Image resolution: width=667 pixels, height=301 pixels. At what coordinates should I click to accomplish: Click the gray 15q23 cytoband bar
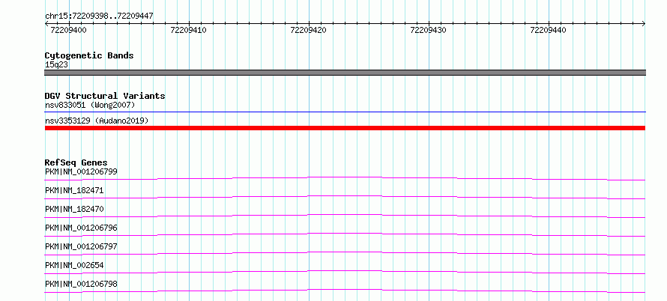pyautogui.click(x=345, y=73)
